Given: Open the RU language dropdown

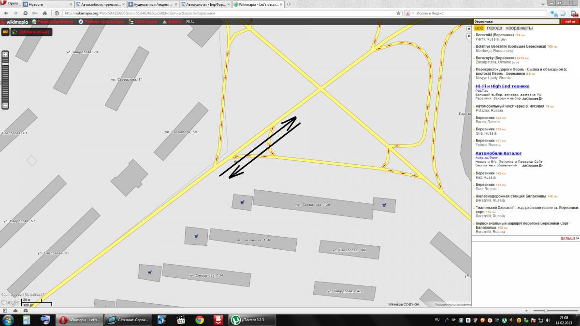Looking at the screenshot, I should click(190, 22).
